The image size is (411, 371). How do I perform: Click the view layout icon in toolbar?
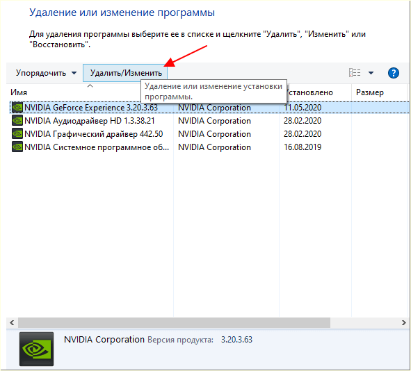pos(355,73)
